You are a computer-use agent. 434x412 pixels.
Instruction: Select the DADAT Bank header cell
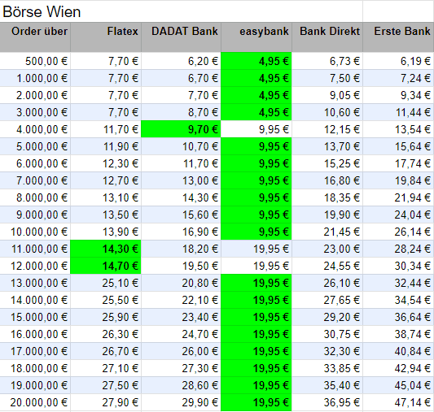(182, 37)
